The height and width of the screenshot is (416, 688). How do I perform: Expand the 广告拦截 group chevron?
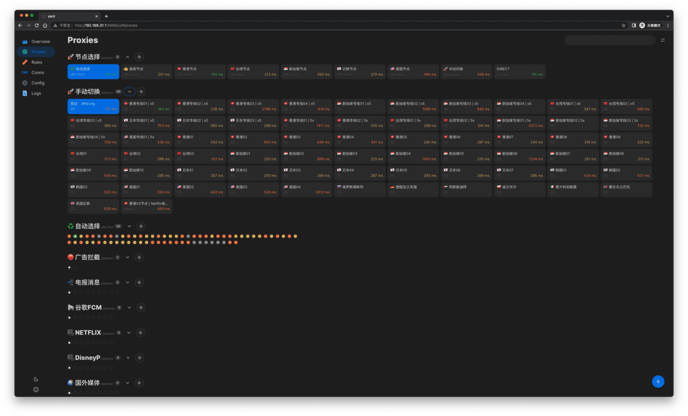coord(128,257)
